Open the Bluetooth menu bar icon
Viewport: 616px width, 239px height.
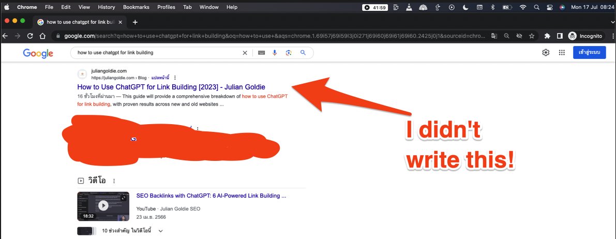tap(493, 7)
